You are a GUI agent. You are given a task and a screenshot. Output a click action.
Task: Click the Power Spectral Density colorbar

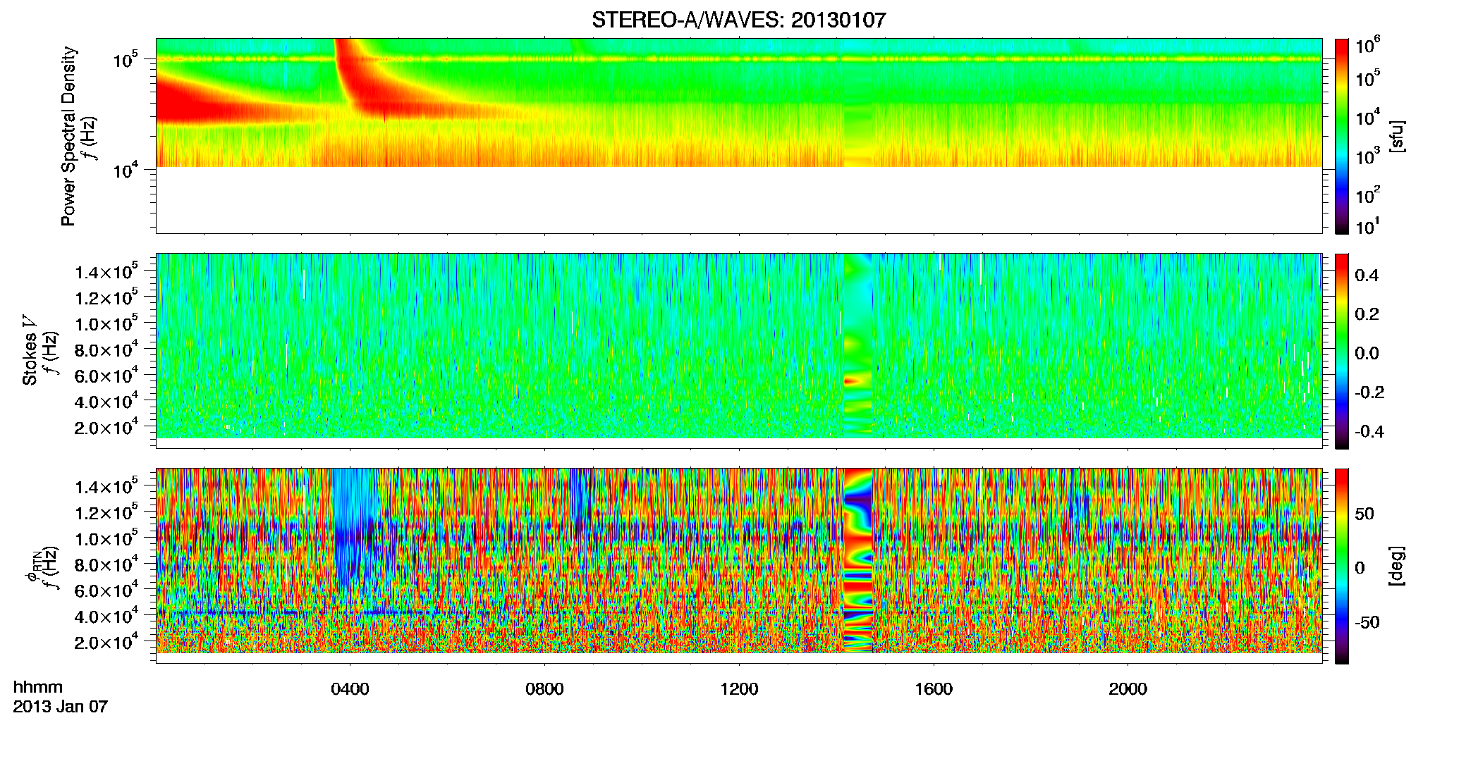coord(1341,136)
